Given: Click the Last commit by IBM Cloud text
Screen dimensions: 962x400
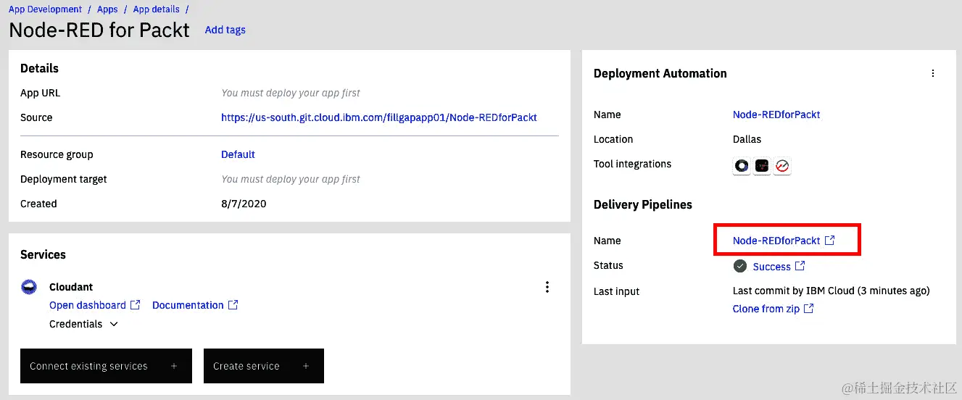Looking at the screenshot, I should point(831,291).
